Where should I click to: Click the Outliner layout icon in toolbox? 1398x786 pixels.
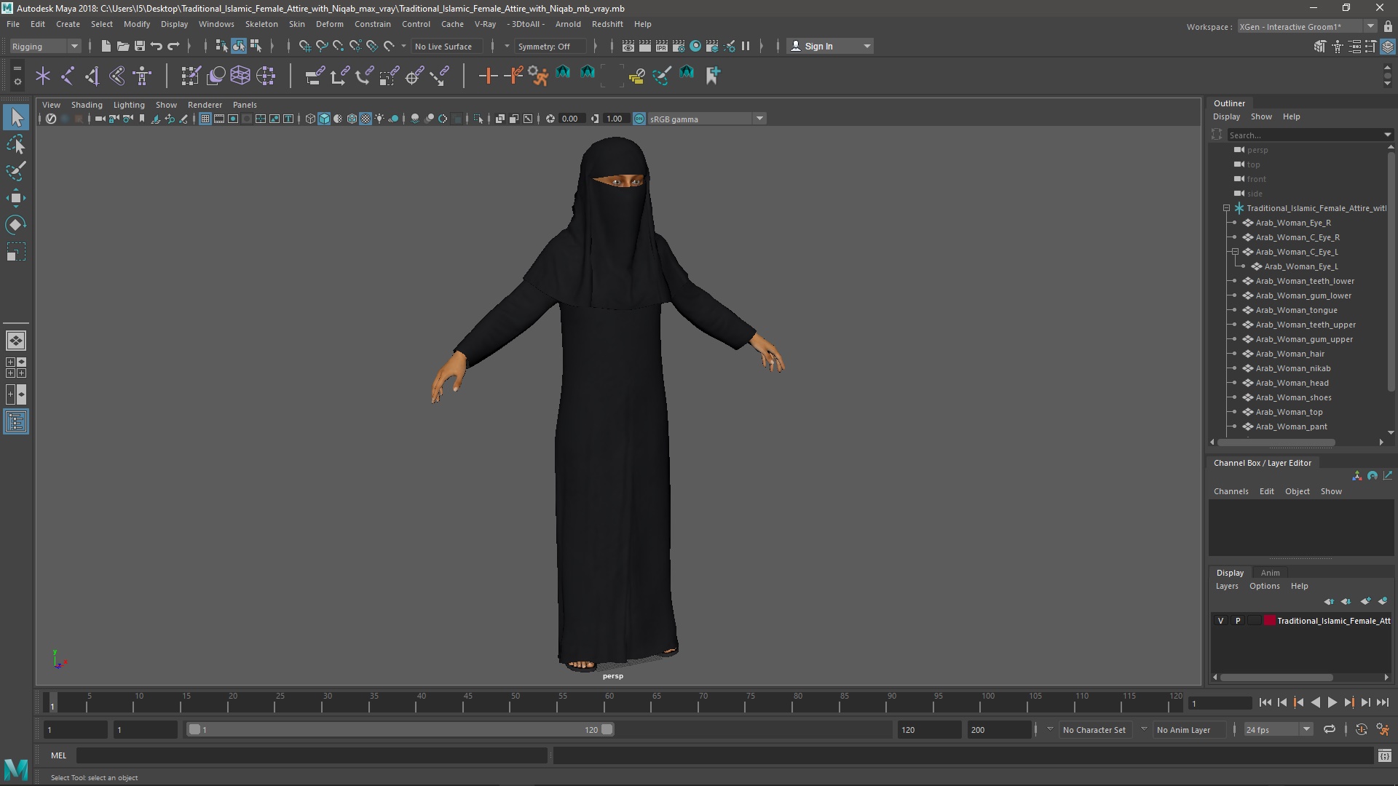pyautogui.click(x=16, y=422)
